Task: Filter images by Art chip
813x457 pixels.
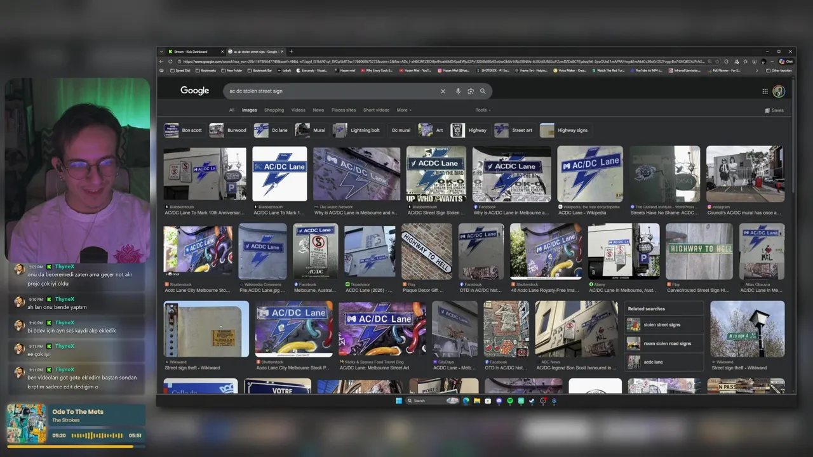Action: [431, 130]
